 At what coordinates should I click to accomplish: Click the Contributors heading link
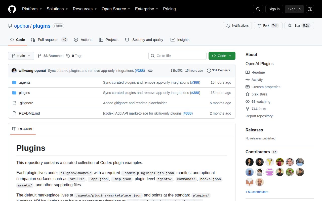[x=261, y=152]
